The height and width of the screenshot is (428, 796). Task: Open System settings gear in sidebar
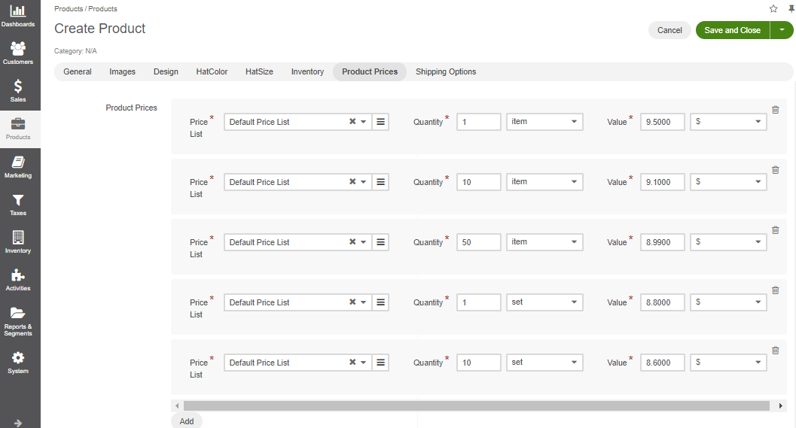pos(18,362)
